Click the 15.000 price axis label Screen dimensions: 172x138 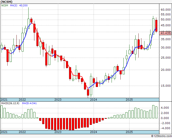166,86
